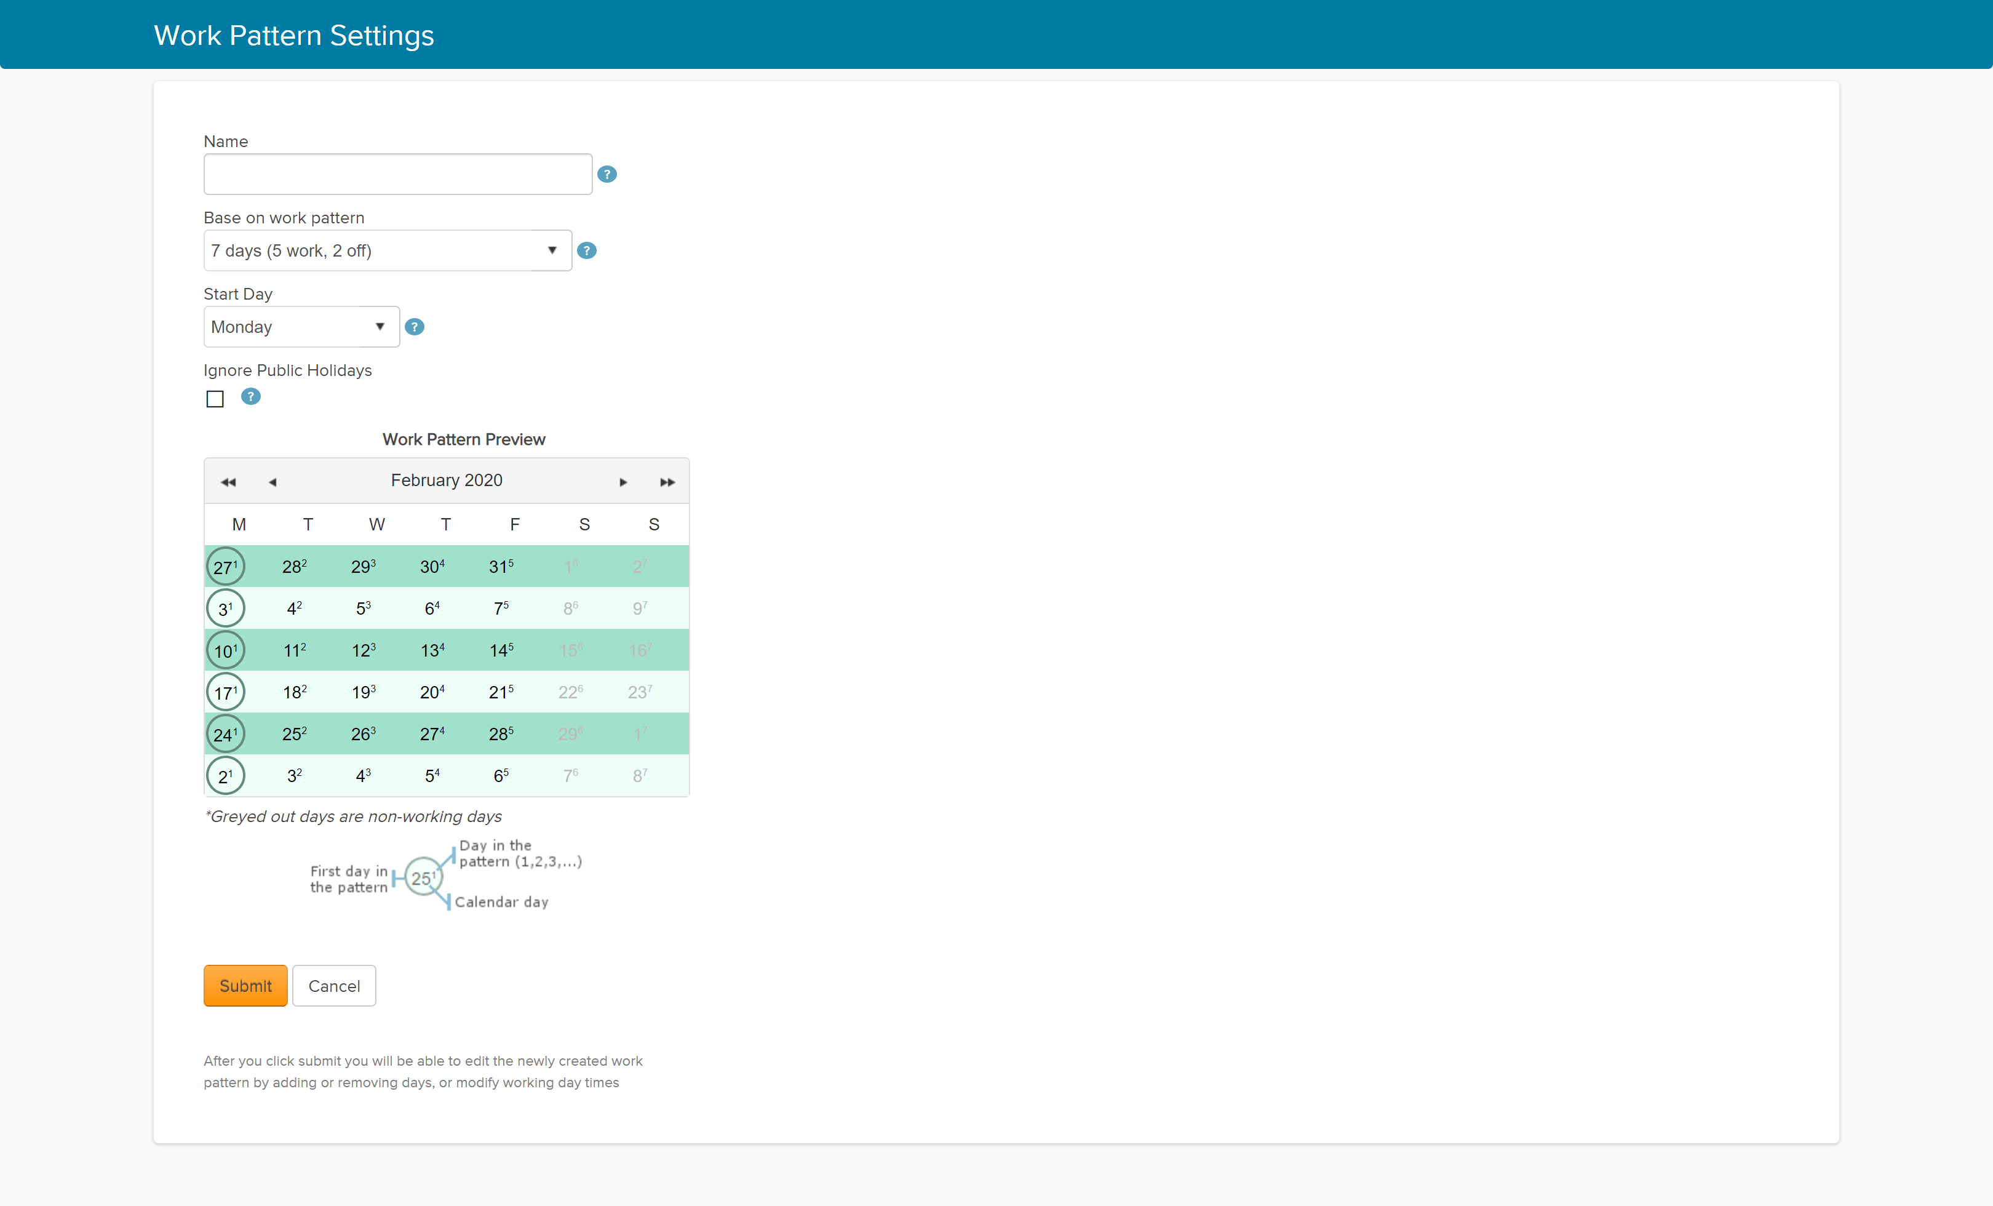Select the circled day 10 in the calendar
The height and width of the screenshot is (1206, 1993).
tap(226, 650)
